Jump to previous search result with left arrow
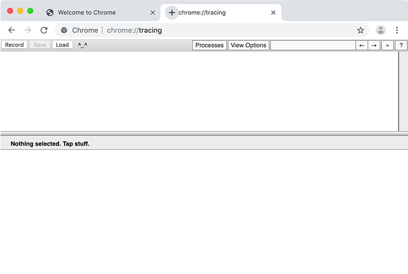This screenshot has height=274, width=408. tap(362, 45)
